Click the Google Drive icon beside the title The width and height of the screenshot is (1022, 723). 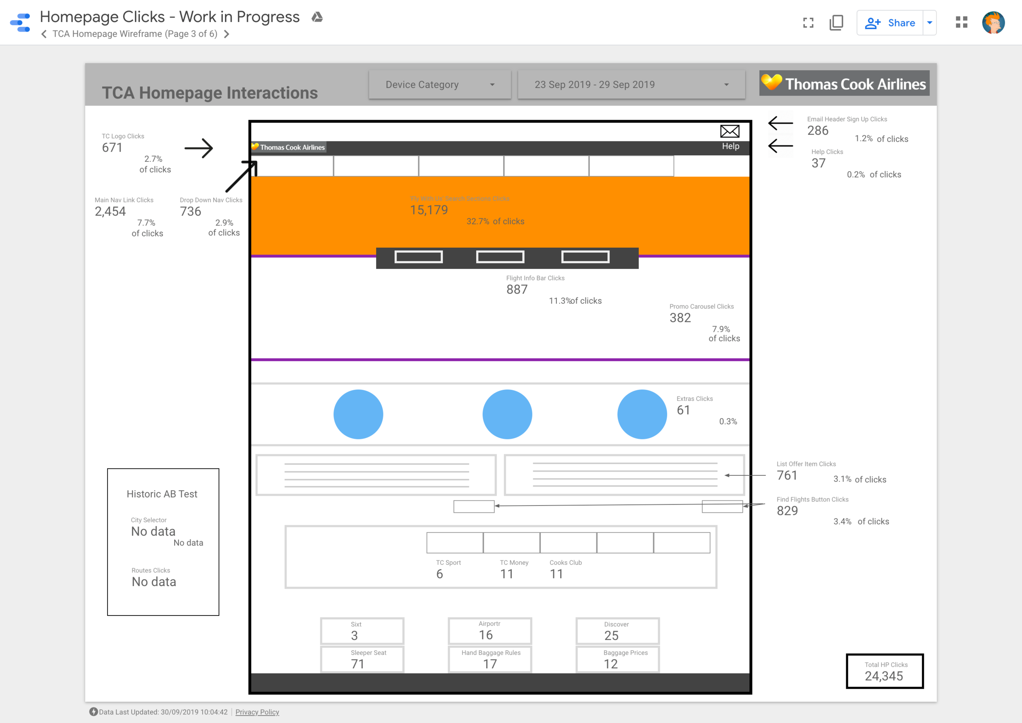point(317,17)
